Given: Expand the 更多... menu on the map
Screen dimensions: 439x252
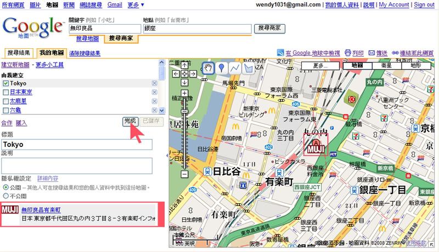Looking at the screenshot, I should 320,65.
